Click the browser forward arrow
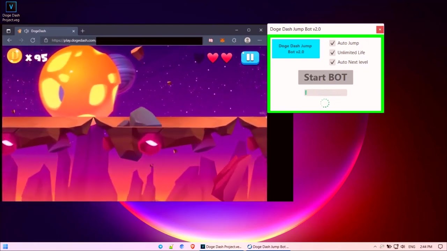 coord(21,40)
